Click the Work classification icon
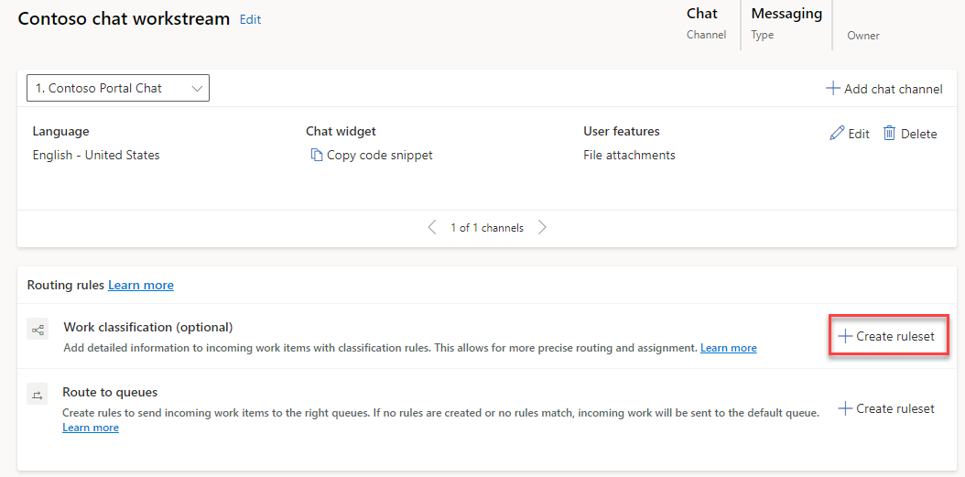The height and width of the screenshot is (477, 965). [x=38, y=330]
